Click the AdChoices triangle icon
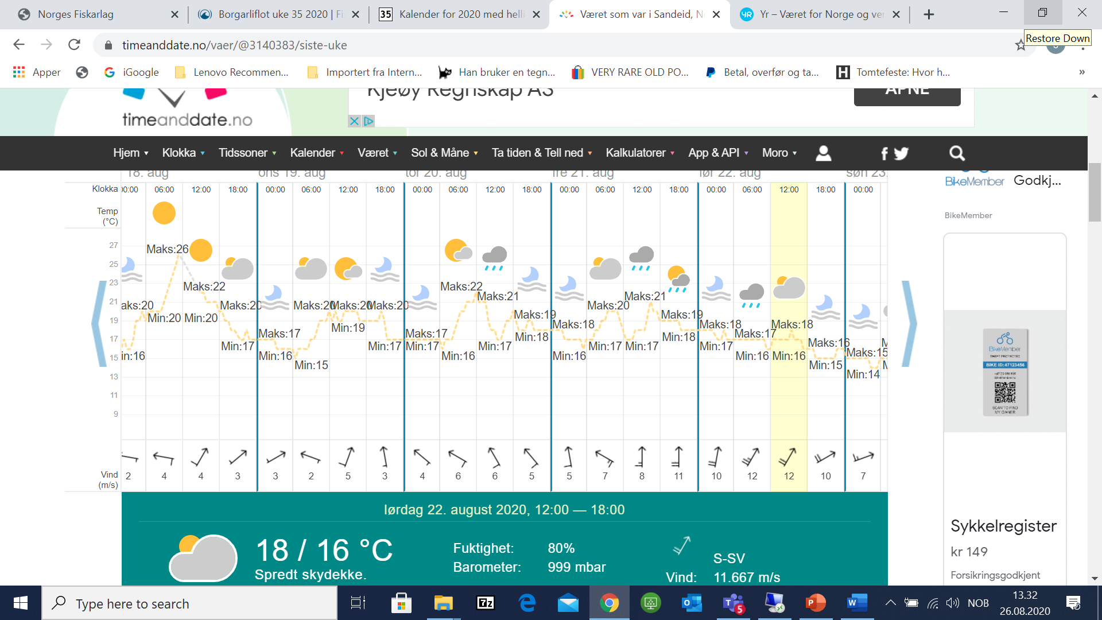 (368, 121)
